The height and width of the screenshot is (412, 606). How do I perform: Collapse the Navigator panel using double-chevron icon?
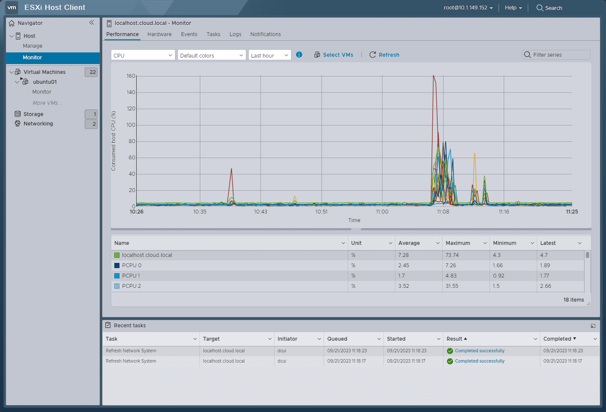92,23
